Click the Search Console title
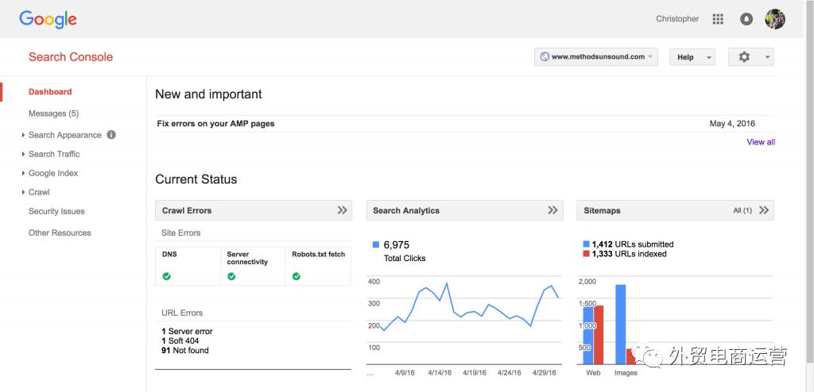This screenshot has width=814, height=392. tap(71, 57)
